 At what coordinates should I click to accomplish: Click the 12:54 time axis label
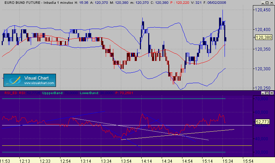pyautogui.click(x=65, y=161)
